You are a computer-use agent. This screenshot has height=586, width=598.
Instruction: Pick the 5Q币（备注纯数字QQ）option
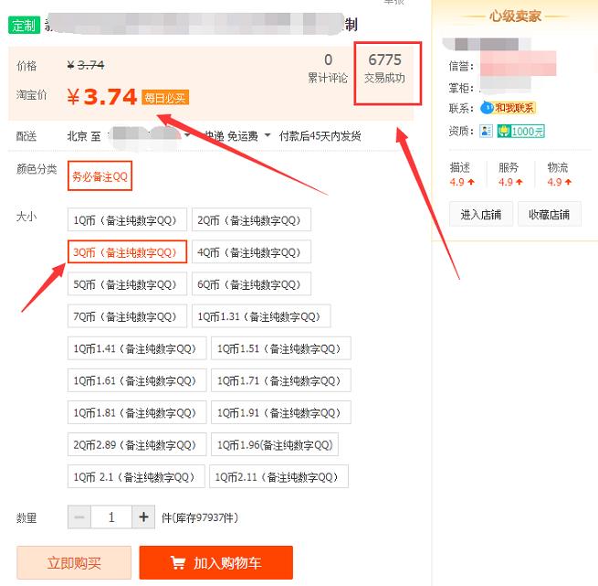pyautogui.click(x=128, y=283)
